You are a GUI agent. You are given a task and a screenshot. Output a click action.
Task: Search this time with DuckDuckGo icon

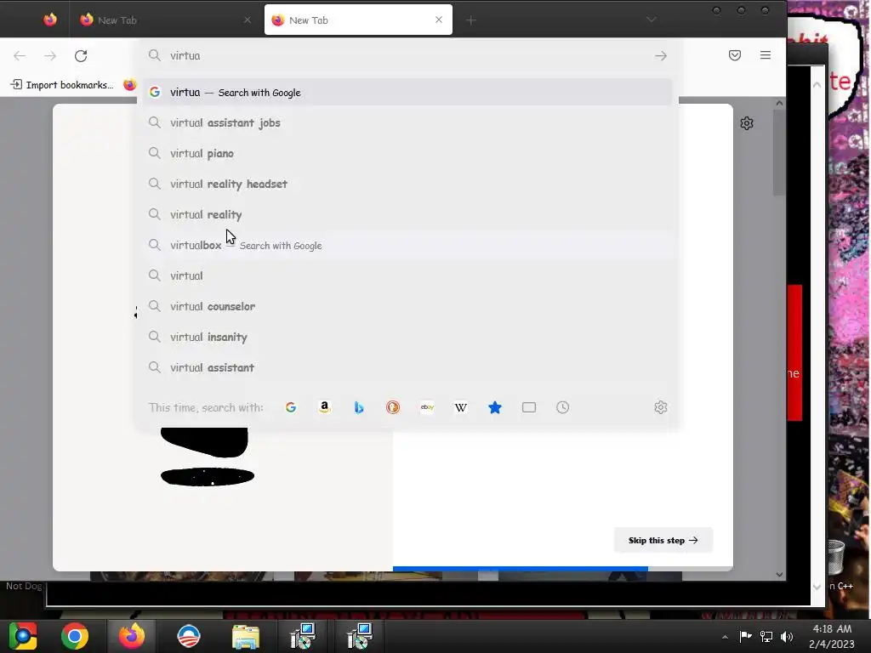[x=393, y=407]
